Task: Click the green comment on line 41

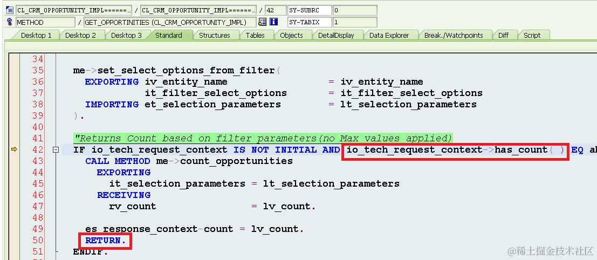Action: pyautogui.click(x=263, y=138)
